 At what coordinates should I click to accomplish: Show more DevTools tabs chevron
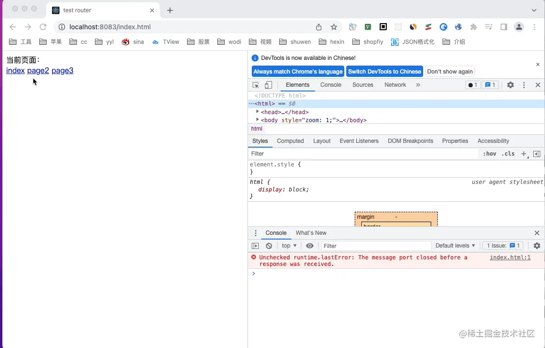click(418, 85)
